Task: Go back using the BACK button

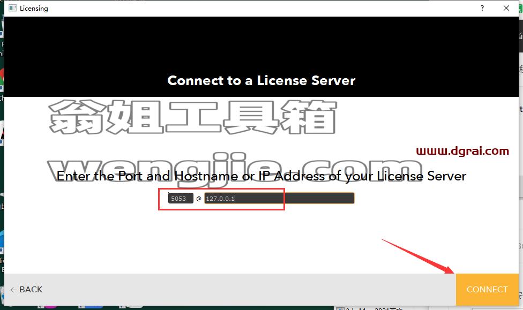Action: pyautogui.click(x=26, y=289)
